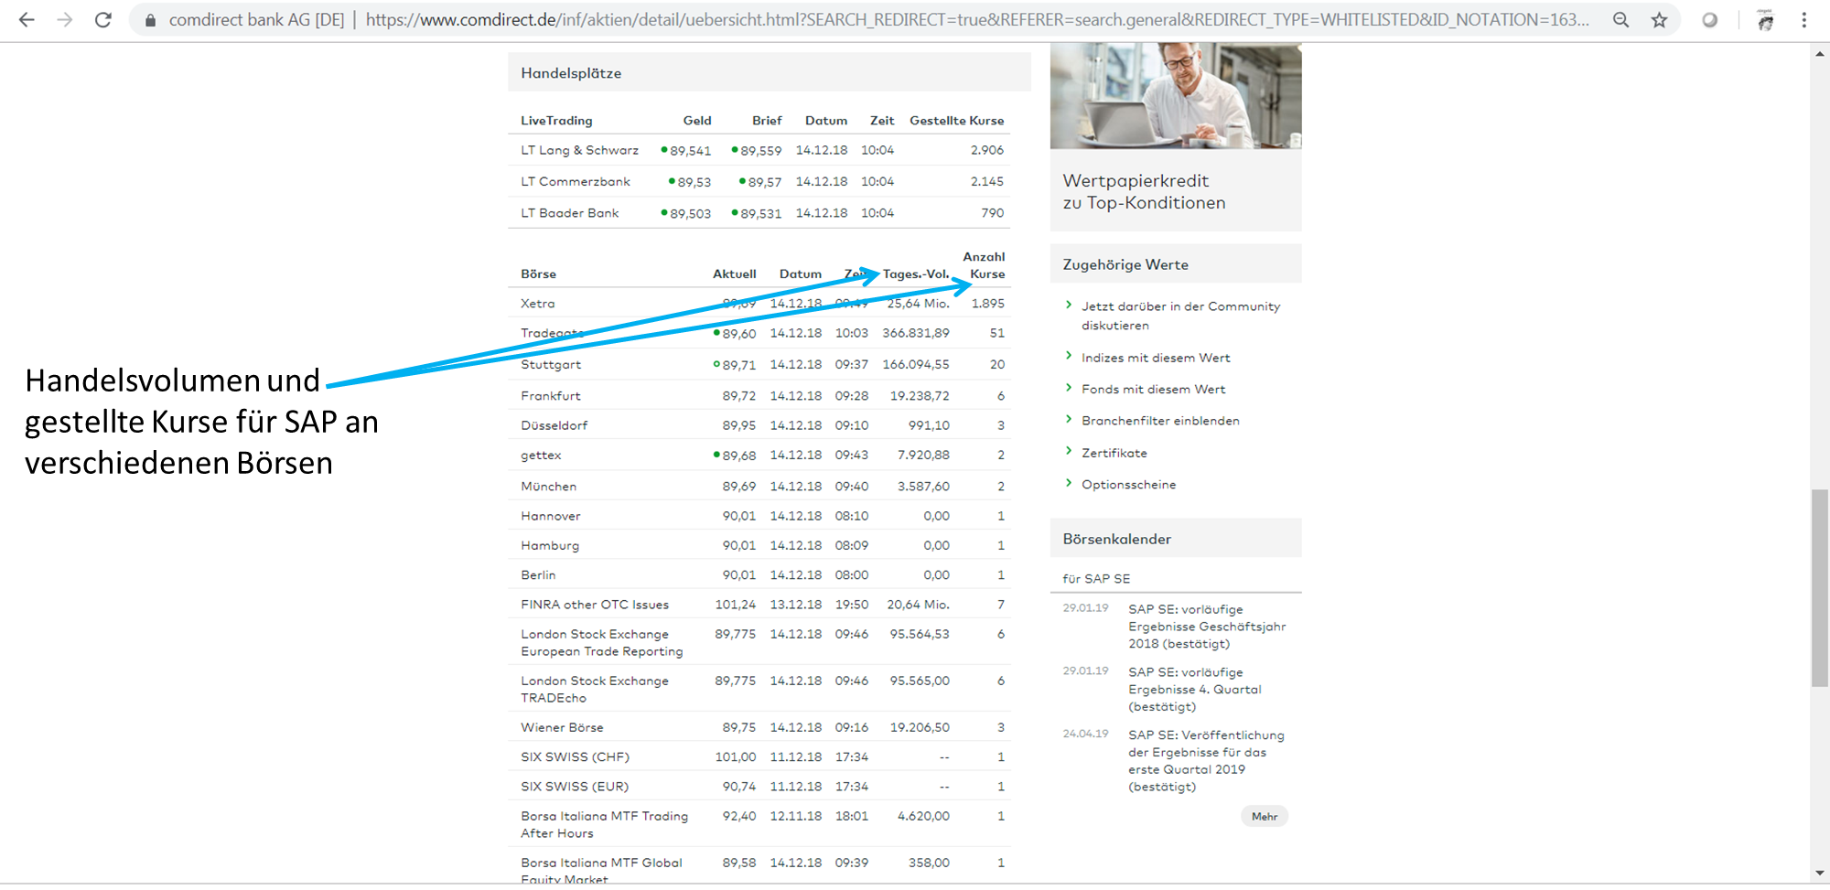The width and height of the screenshot is (1830, 890).
Task: Open 'Fonds mit diesem Wert' link
Action: coord(1153,390)
